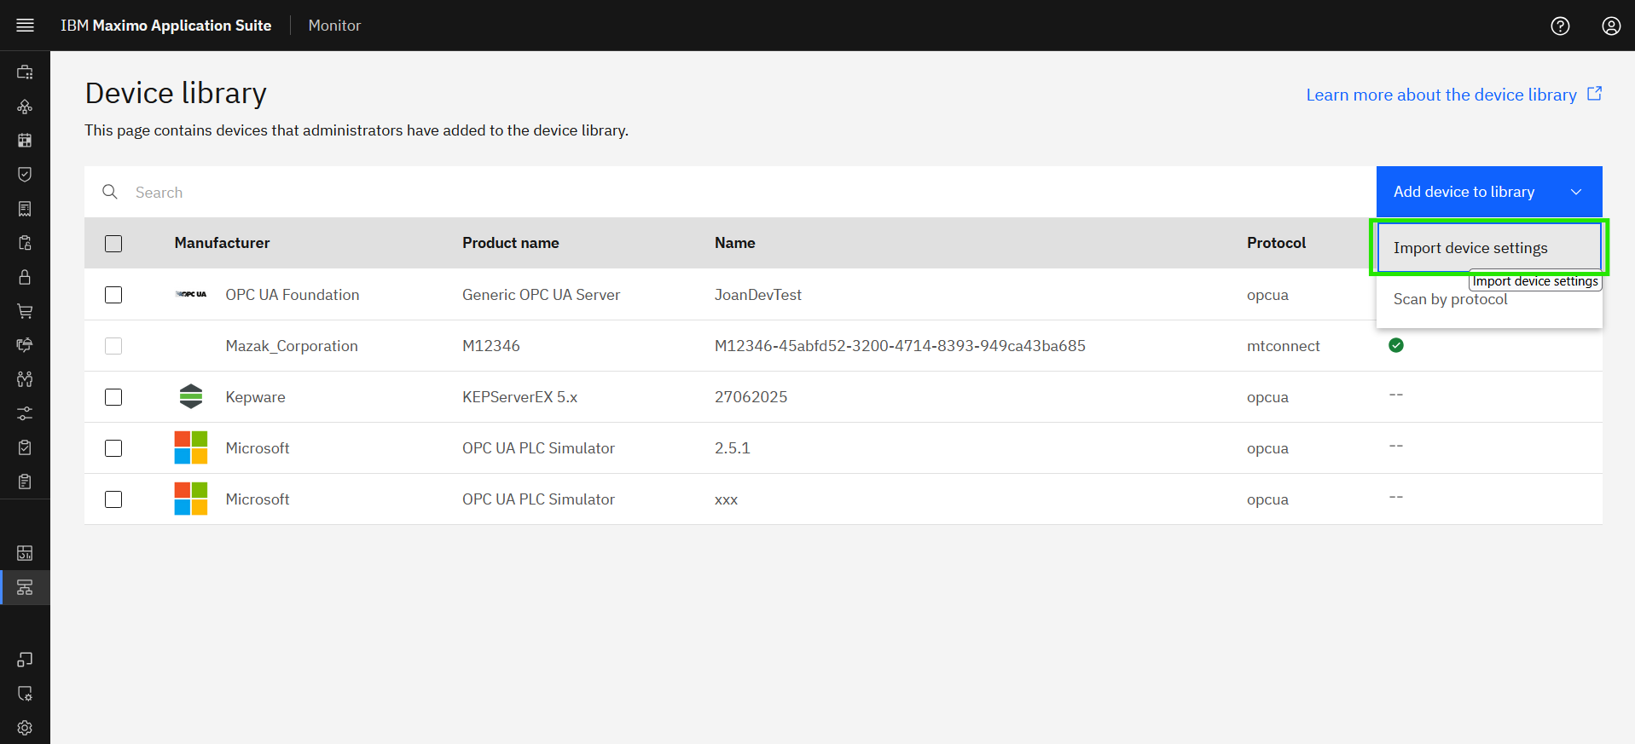Viewport: 1635px width, 744px height.
Task: Click the Manufacturer column header
Action: (x=222, y=243)
